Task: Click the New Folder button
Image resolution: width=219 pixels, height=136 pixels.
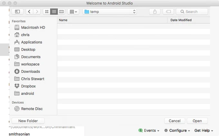Action: pyautogui.click(x=28, y=121)
